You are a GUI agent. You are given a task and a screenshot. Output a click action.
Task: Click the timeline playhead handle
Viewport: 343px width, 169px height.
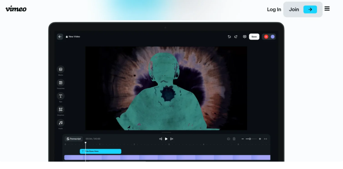tap(85, 143)
